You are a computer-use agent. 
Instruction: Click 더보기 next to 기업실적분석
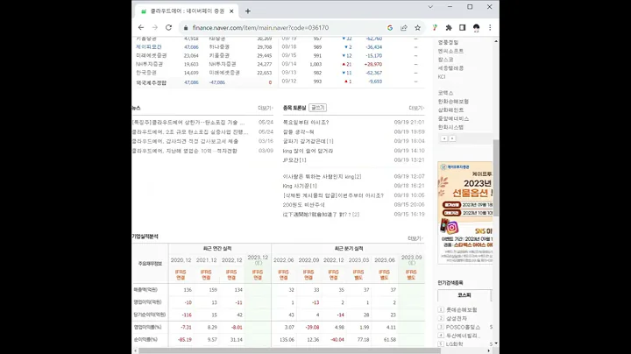[415, 238]
